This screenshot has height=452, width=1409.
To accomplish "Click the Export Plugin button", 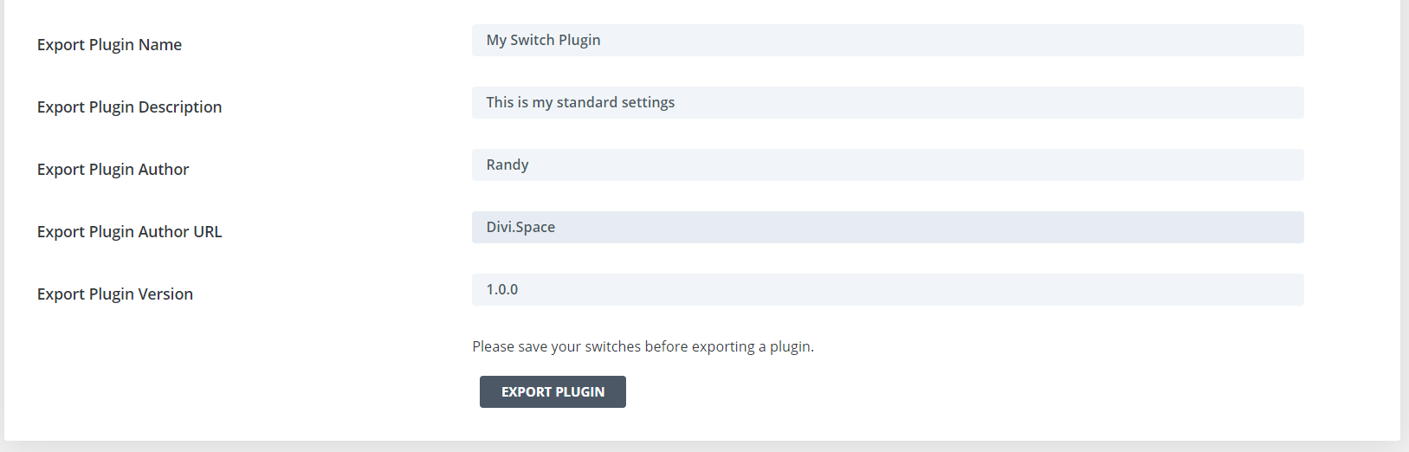I will [553, 391].
